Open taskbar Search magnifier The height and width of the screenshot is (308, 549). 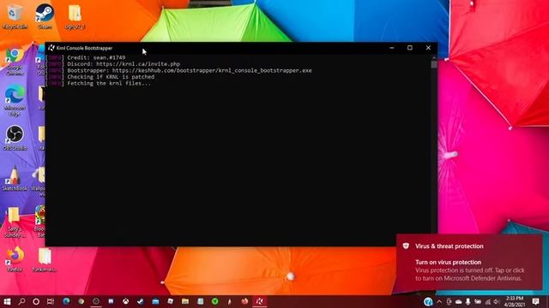point(21,301)
